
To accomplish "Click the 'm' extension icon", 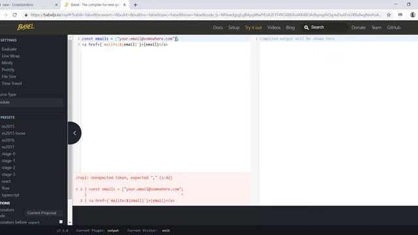I will point(400,15).
